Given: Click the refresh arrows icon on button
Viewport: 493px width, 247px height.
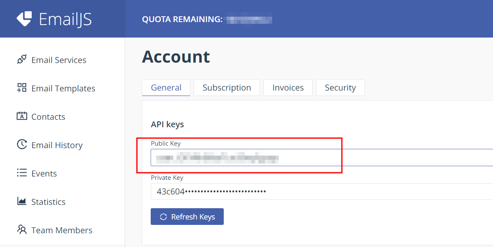Looking at the screenshot, I should point(163,217).
